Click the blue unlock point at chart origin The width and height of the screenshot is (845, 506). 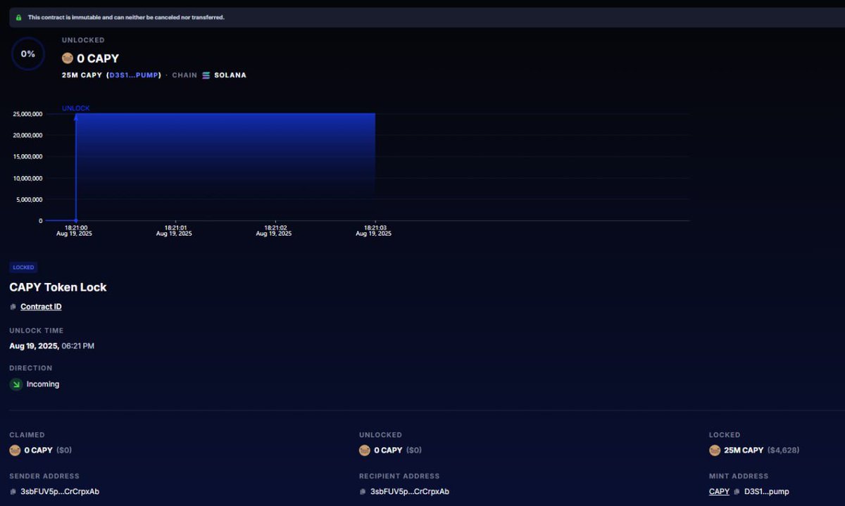76,220
